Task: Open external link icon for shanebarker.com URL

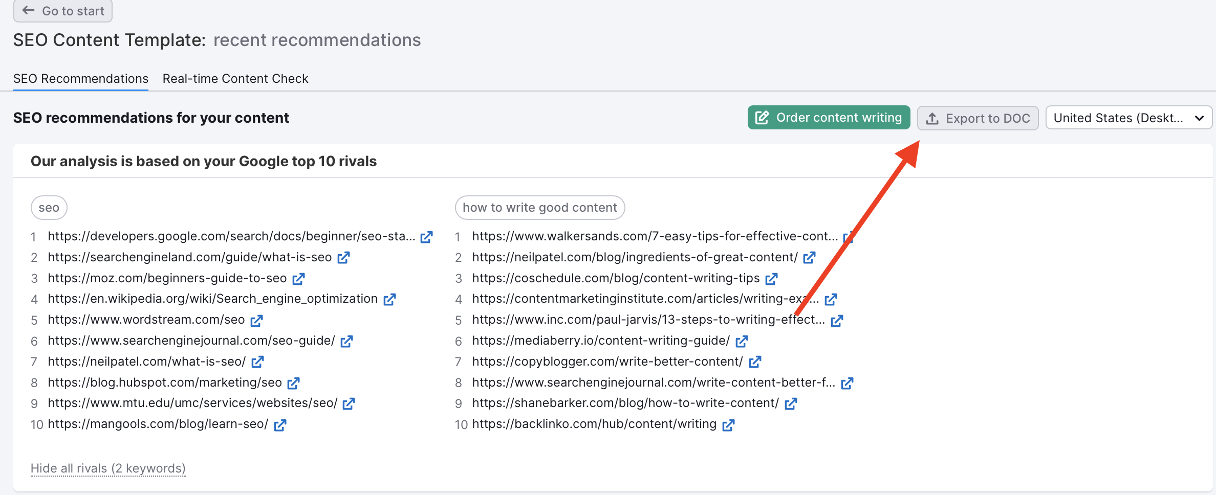Action: (x=791, y=403)
